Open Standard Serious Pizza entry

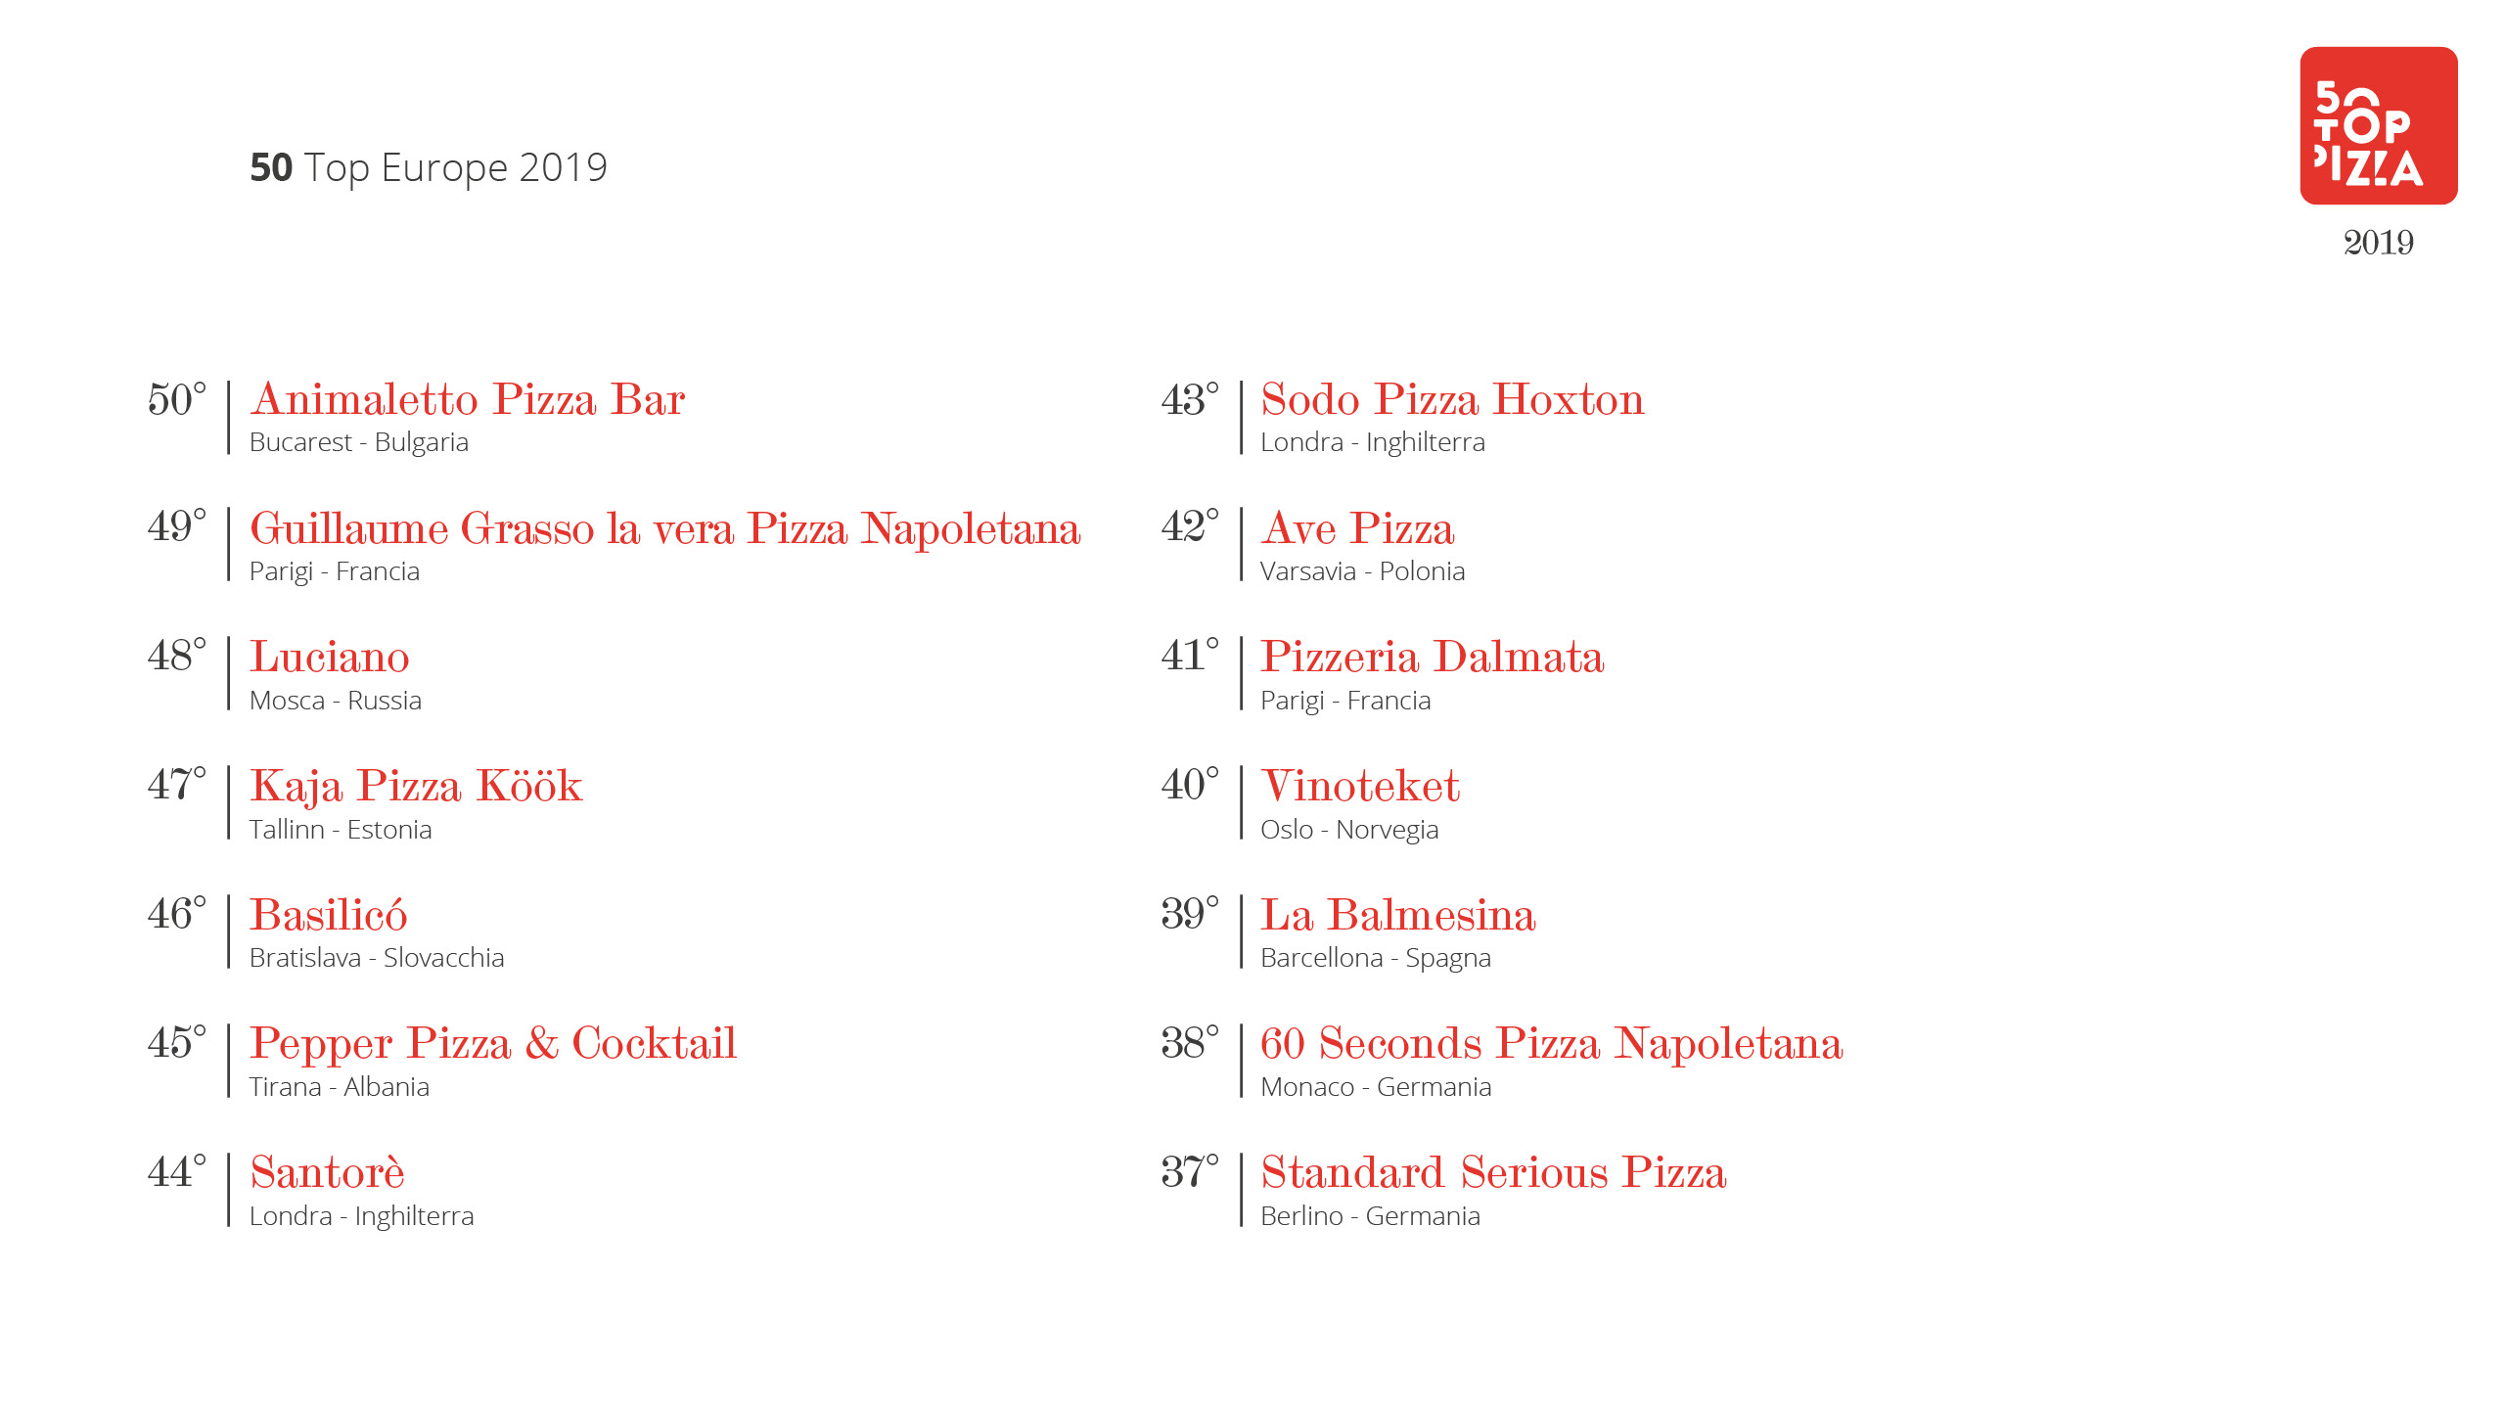[1493, 1173]
